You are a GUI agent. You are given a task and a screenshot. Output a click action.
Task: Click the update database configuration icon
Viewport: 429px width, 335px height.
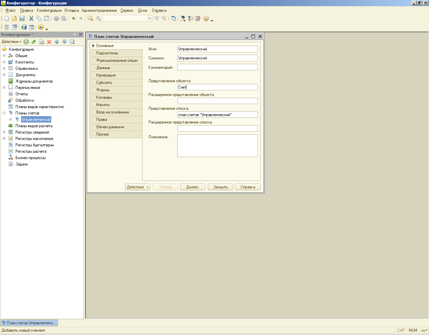tap(24, 27)
